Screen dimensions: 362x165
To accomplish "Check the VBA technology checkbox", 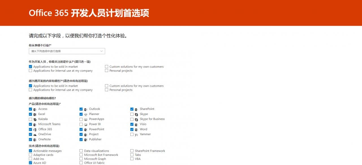I will coord(132,159).
